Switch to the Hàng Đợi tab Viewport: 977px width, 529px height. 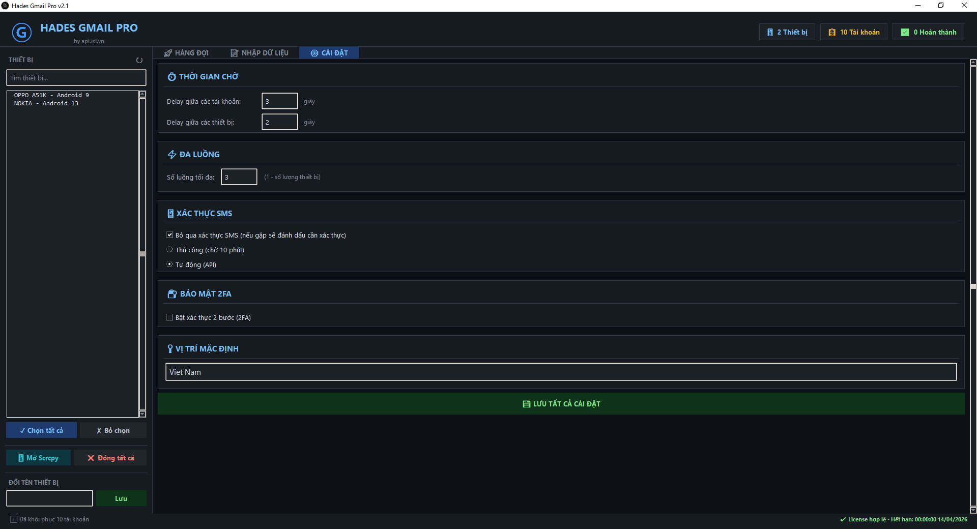point(186,53)
